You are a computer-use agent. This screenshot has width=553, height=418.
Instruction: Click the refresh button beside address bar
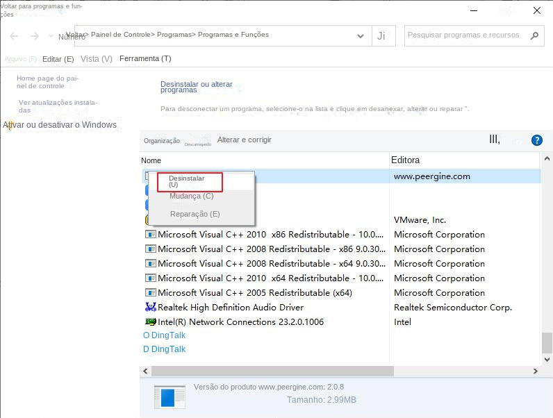click(x=383, y=35)
